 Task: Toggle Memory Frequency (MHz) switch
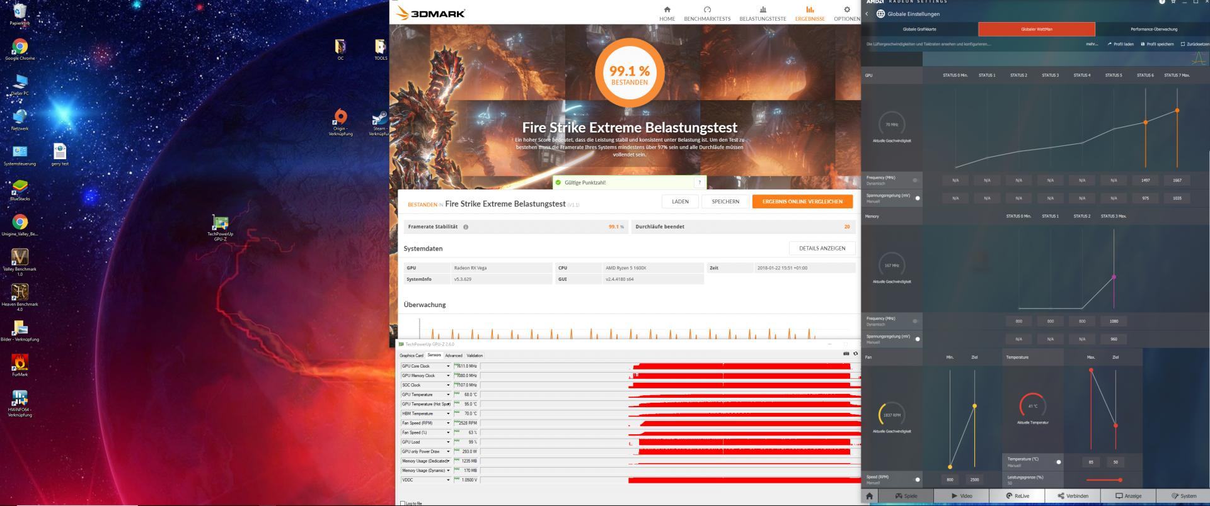click(915, 321)
